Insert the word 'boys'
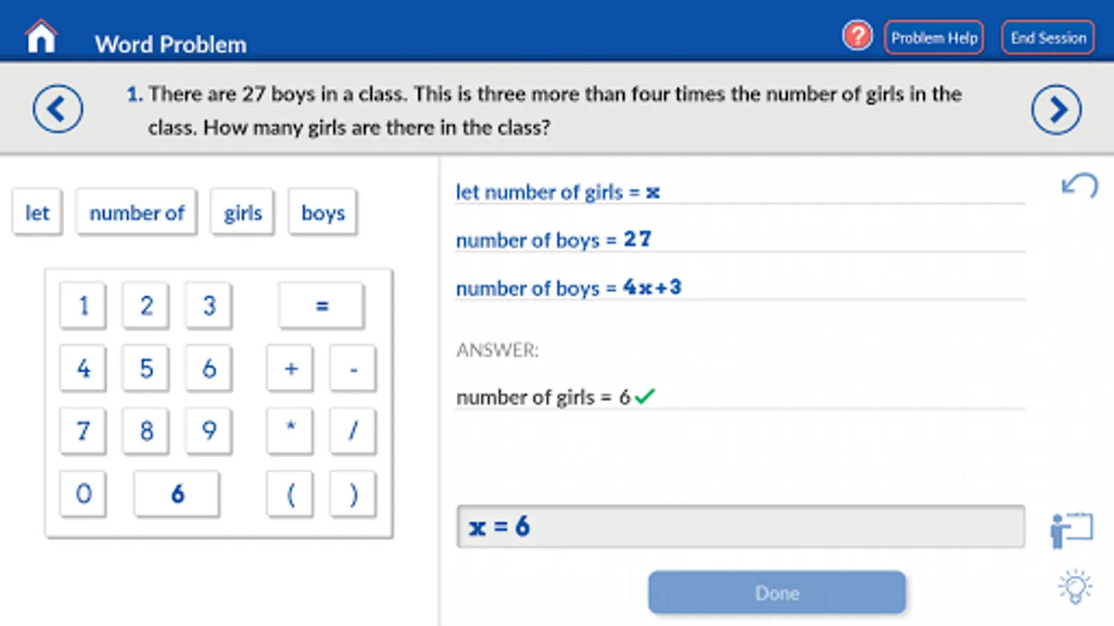This screenshot has width=1114, height=626. click(x=322, y=212)
